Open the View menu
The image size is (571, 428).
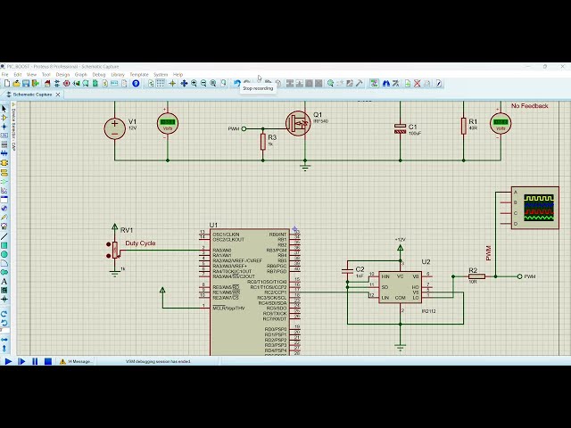[32, 75]
